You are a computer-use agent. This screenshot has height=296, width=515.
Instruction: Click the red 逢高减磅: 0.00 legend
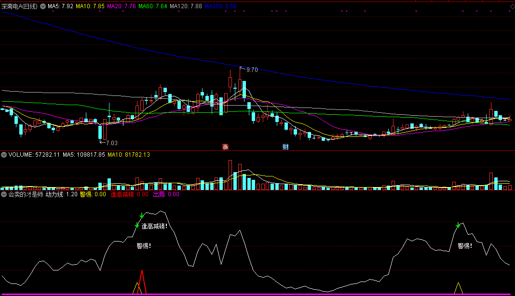pos(129,194)
